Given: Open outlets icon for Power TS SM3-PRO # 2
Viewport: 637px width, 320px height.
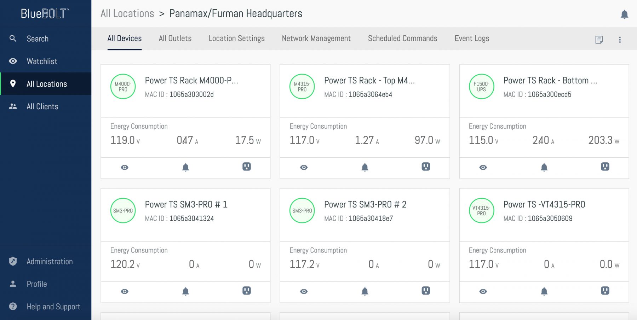Looking at the screenshot, I should click(x=426, y=291).
